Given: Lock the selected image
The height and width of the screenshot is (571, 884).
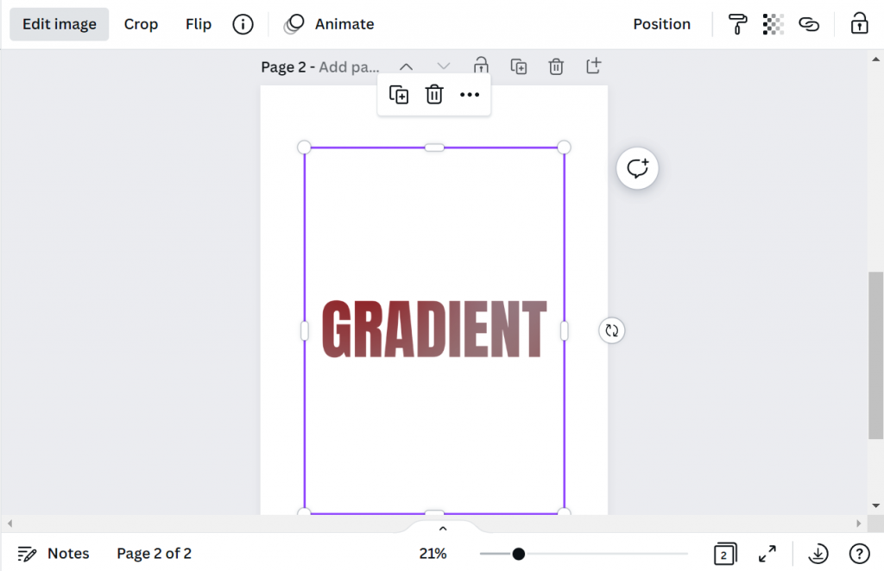Looking at the screenshot, I should coord(859,24).
